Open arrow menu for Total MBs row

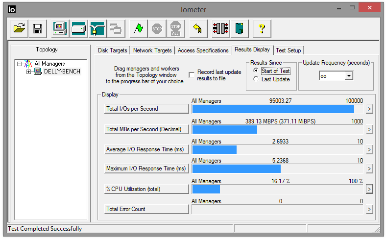tap(369, 129)
